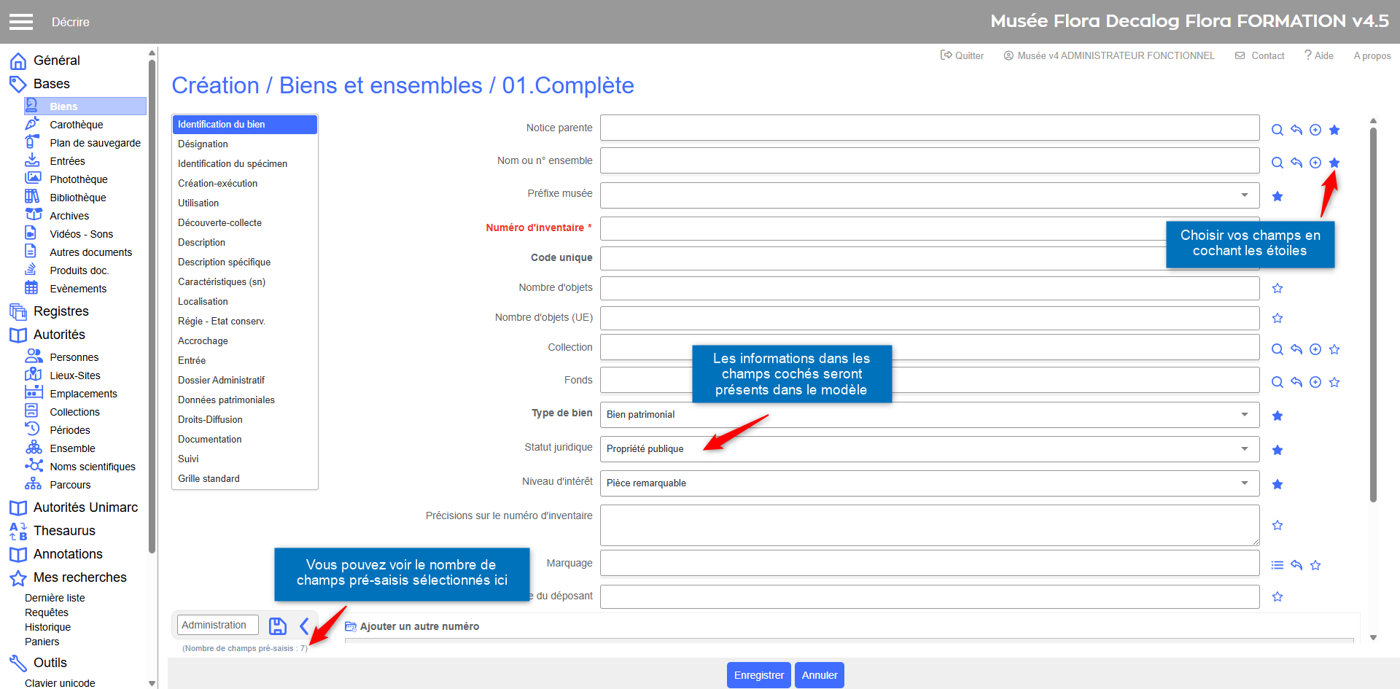Click the search icon for Nom ou n° ensemble
1400x689 pixels.
(1277, 163)
